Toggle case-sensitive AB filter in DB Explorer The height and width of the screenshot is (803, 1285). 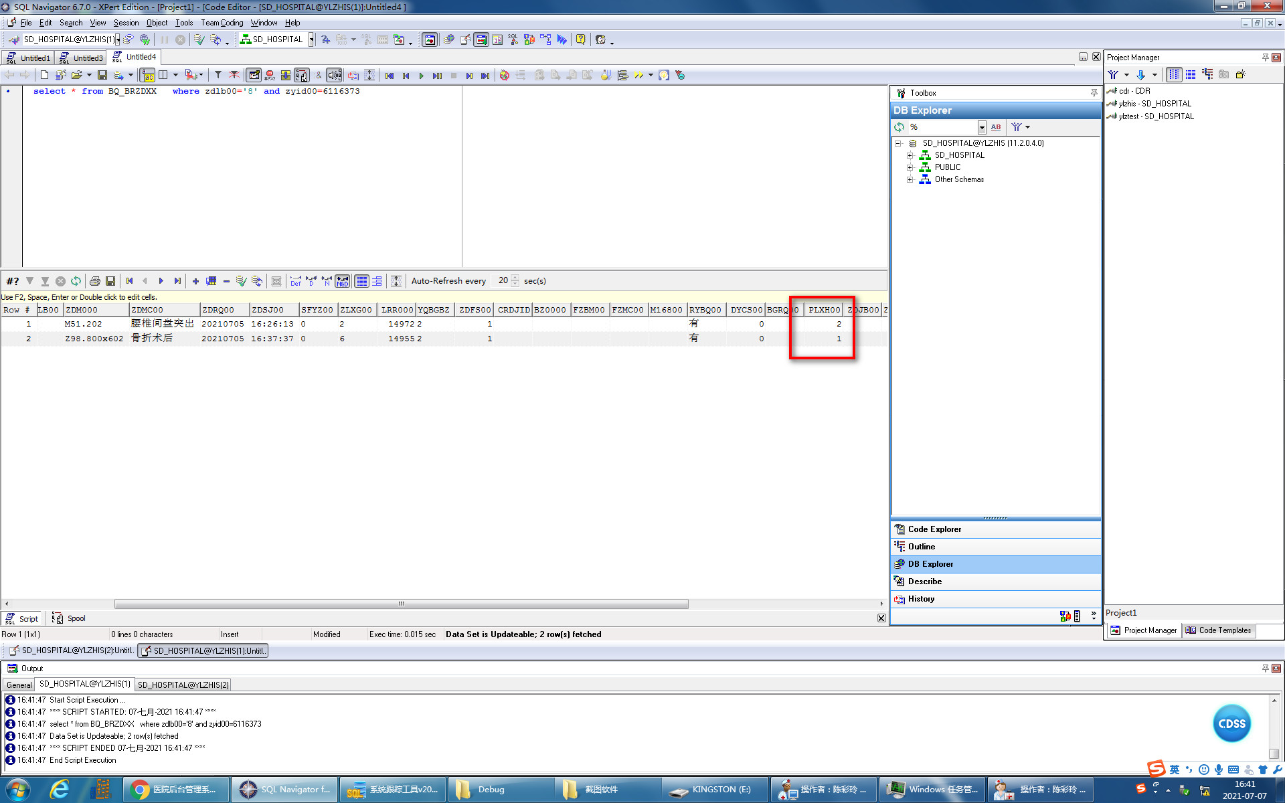pos(996,127)
